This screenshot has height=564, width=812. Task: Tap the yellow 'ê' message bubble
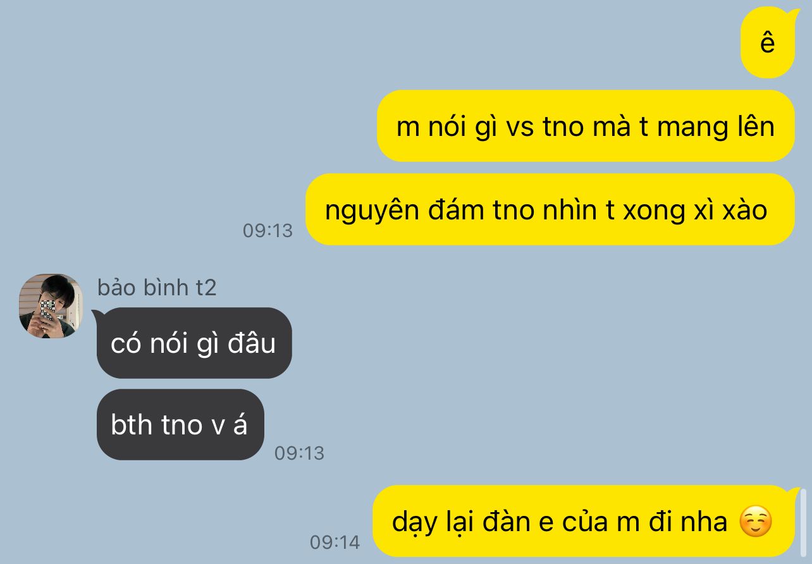(767, 42)
